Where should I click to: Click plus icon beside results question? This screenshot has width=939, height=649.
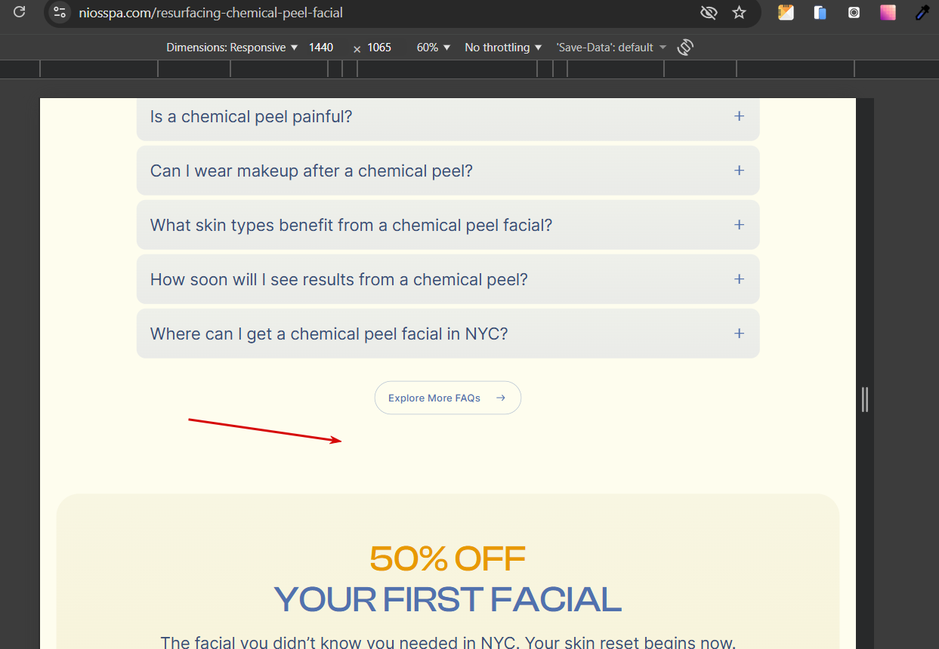click(x=739, y=279)
